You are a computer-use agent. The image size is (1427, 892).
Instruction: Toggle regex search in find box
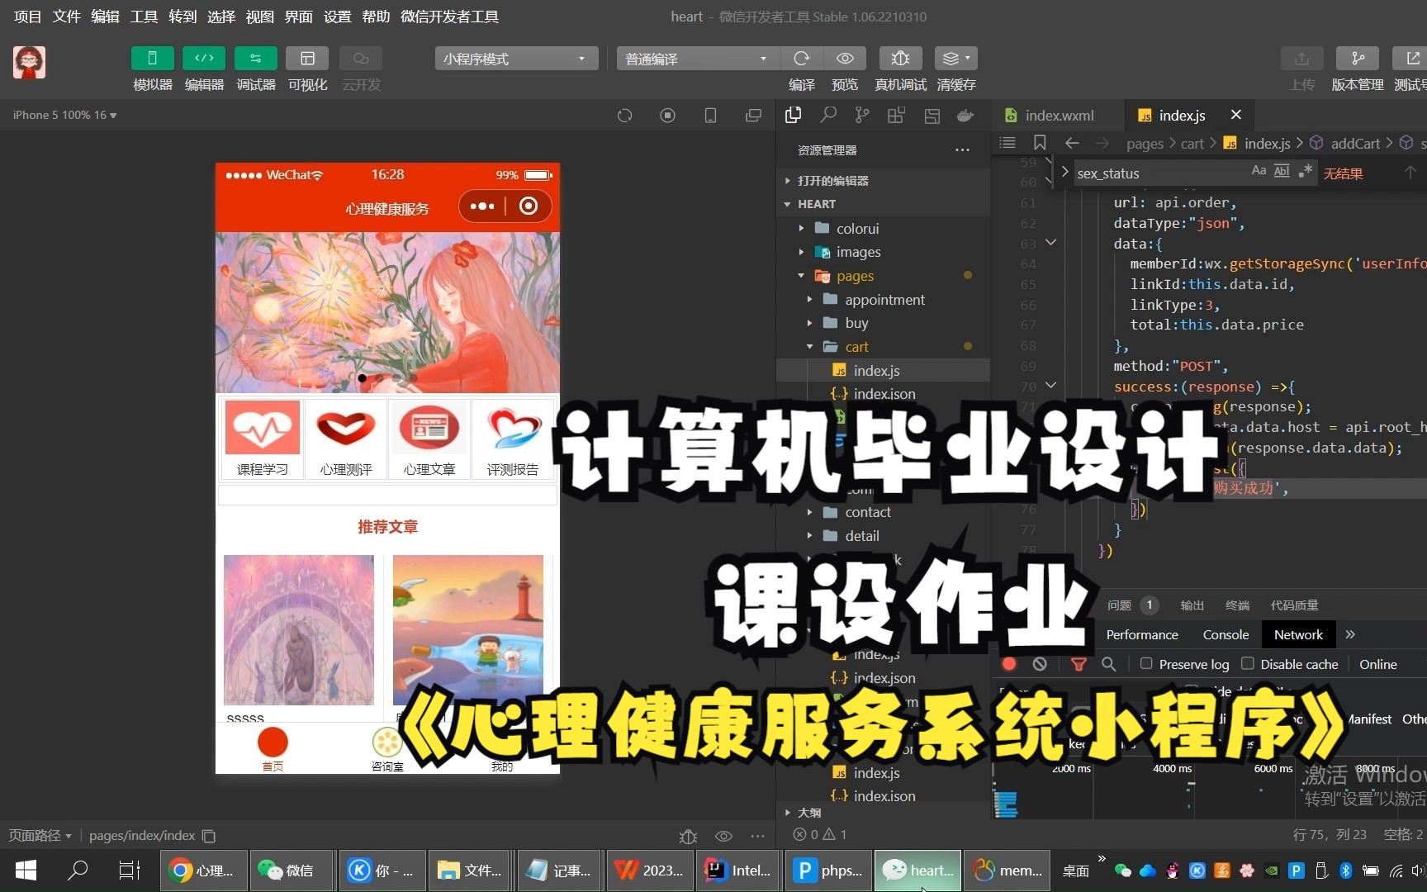coord(1305,171)
